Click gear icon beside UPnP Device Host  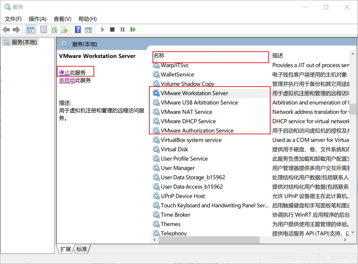coord(156,196)
